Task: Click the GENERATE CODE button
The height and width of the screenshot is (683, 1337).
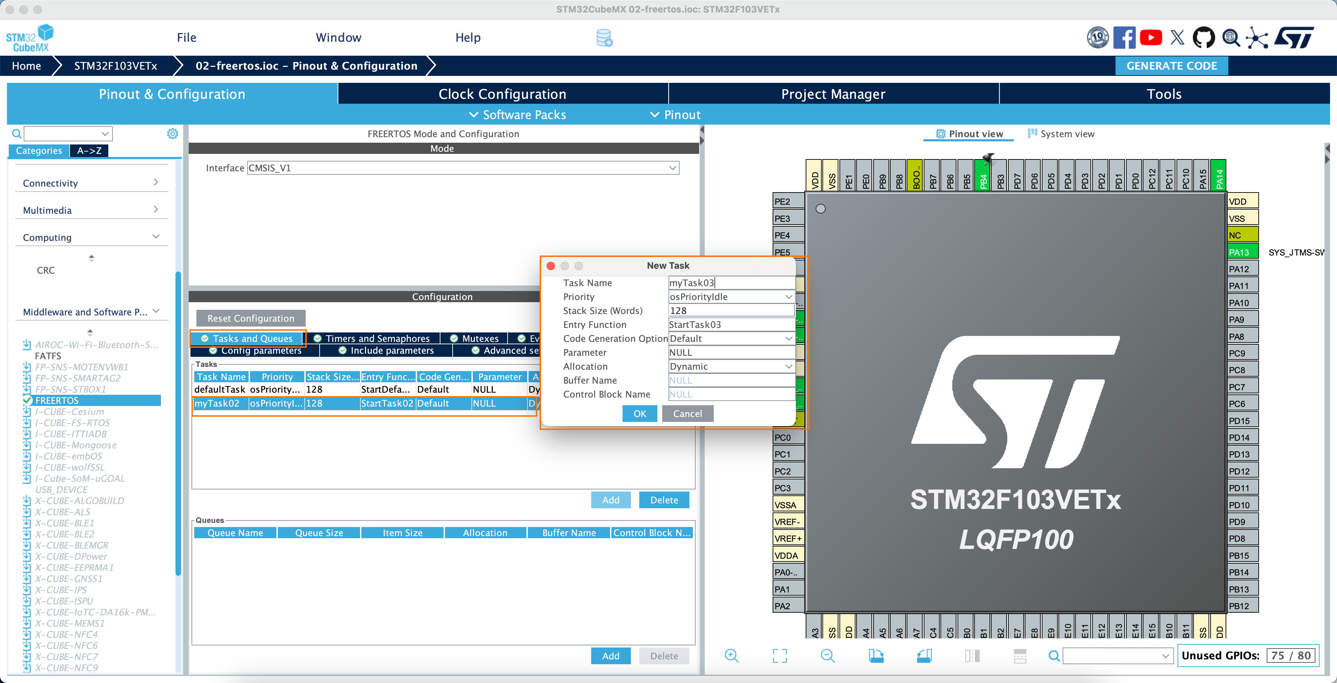Action: pyautogui.click(x=1171, y=66)
